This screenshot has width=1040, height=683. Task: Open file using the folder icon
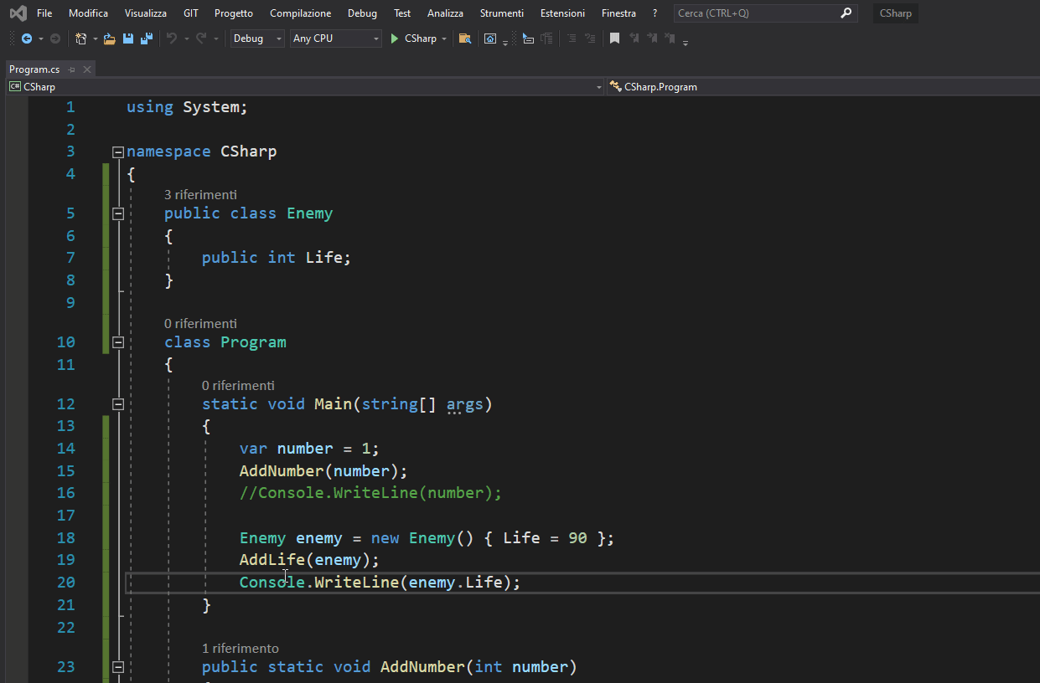click(109, 39)
